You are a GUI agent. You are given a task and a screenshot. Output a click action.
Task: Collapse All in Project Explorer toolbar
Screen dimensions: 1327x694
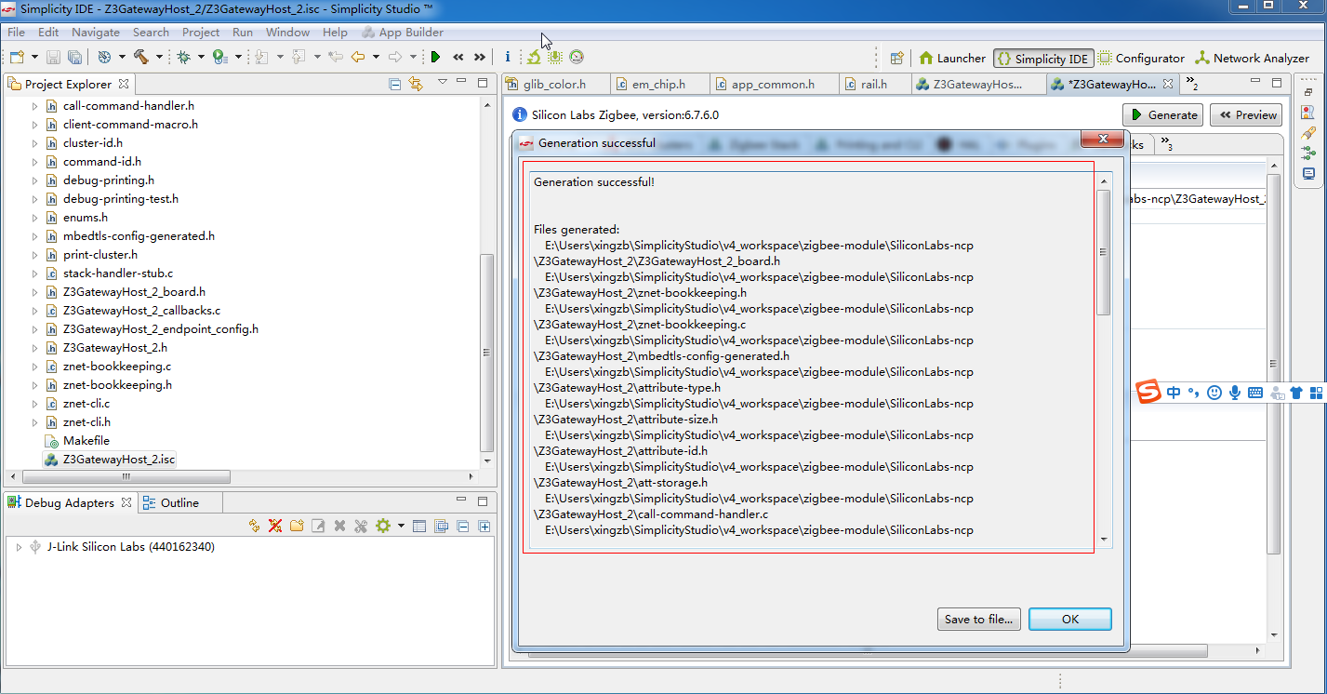click(395, 84)
